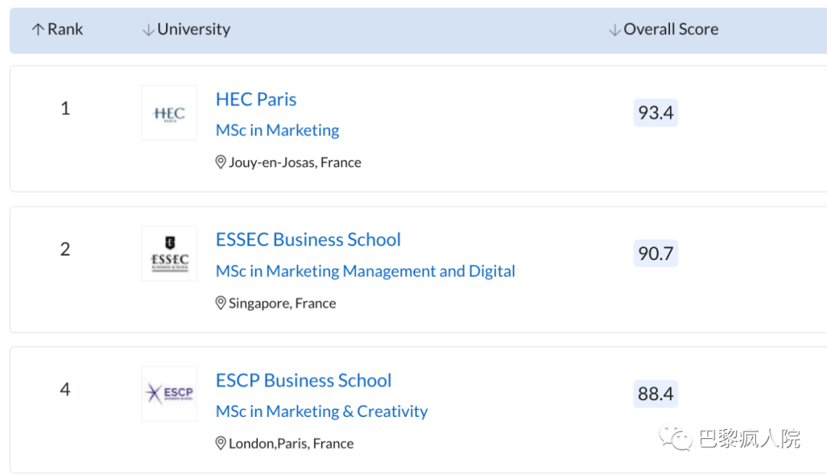Open the HEC Paris university link

pyautogui.click(x=256, y=99)
